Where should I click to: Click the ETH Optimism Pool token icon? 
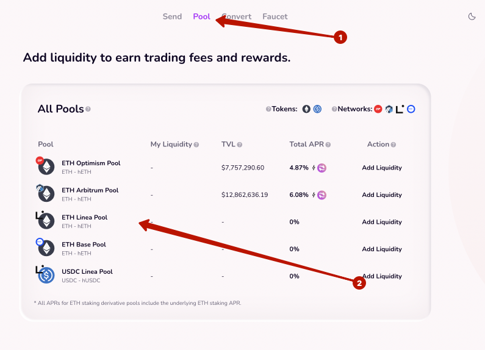point(46,166)
